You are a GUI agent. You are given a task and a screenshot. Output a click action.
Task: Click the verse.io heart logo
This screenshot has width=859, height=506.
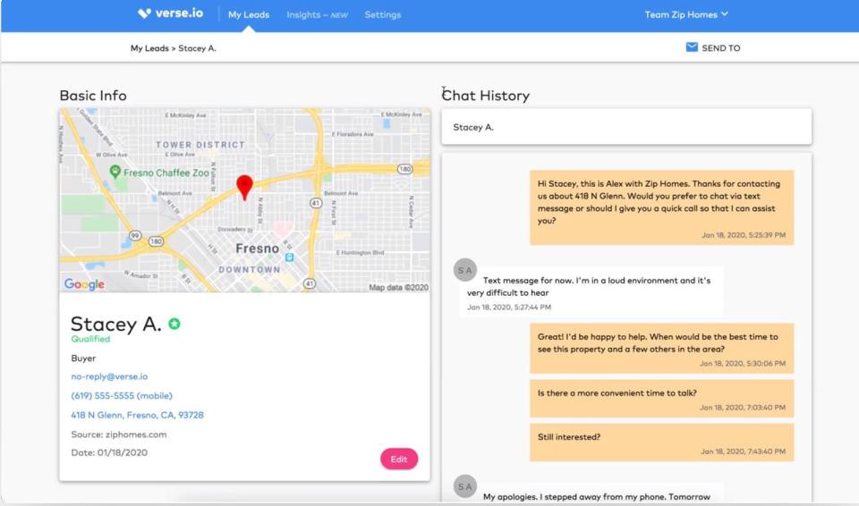[144, 13]
